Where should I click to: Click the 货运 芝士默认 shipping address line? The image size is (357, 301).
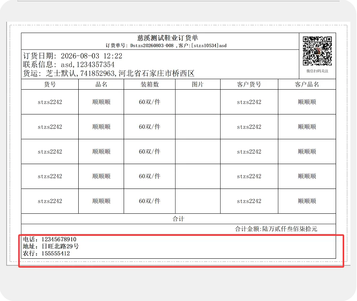click(x=109, y=73)
